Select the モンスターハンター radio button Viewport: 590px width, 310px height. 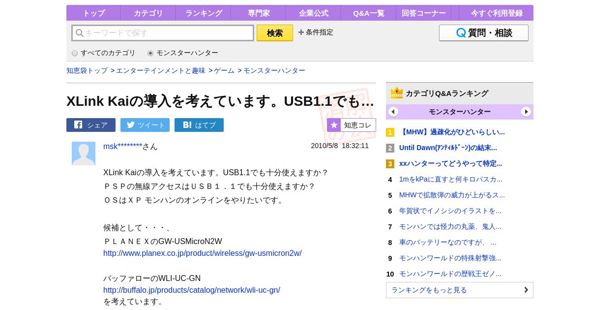pyautogui.click(x=150, y=53)
